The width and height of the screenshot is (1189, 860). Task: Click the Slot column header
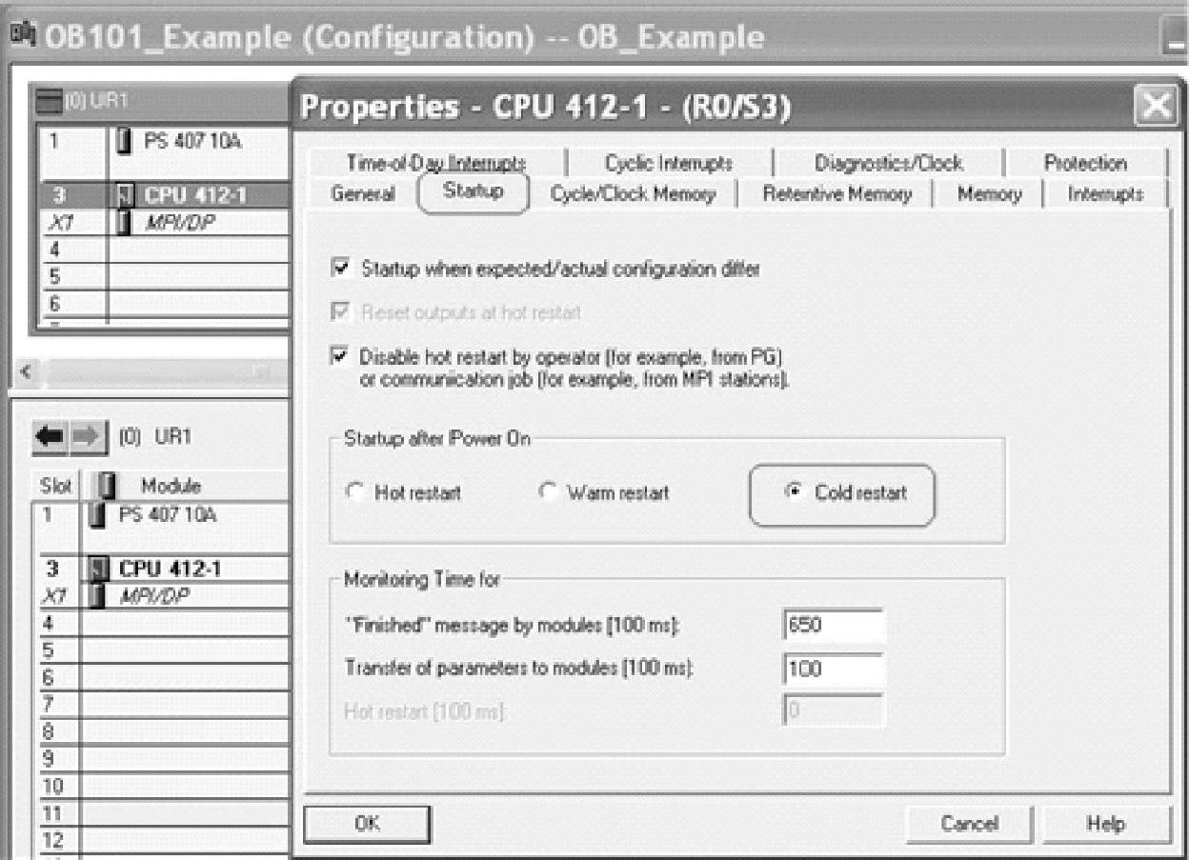(x=58, y=487)
